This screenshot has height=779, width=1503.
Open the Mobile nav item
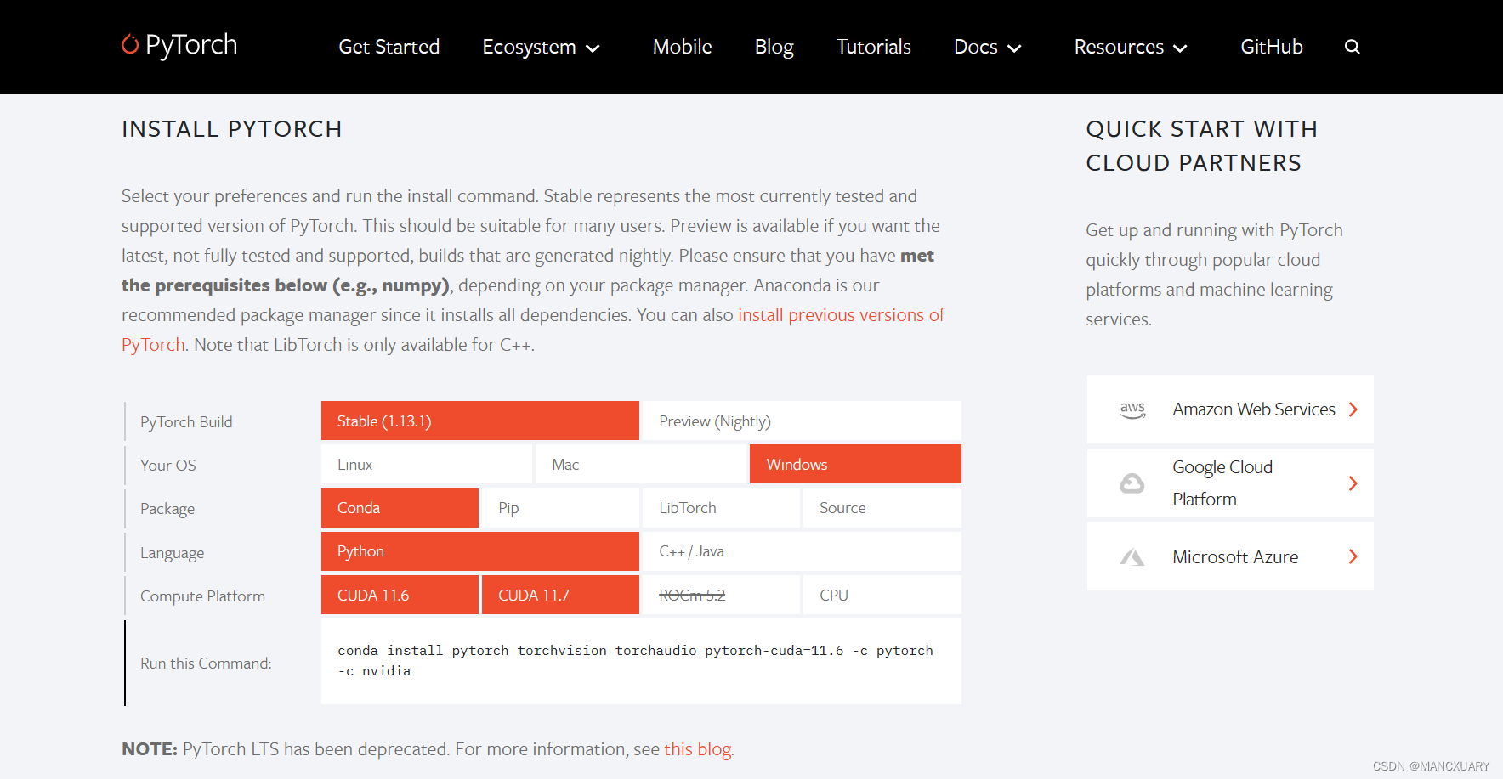point(682,47)
